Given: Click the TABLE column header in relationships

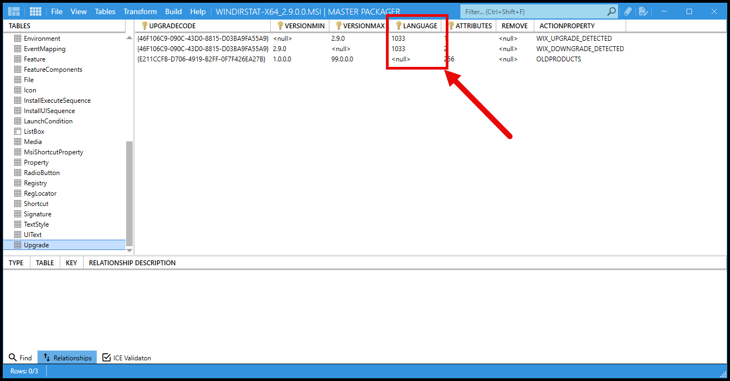Looking at the screenshot, I should click(45, 263).
